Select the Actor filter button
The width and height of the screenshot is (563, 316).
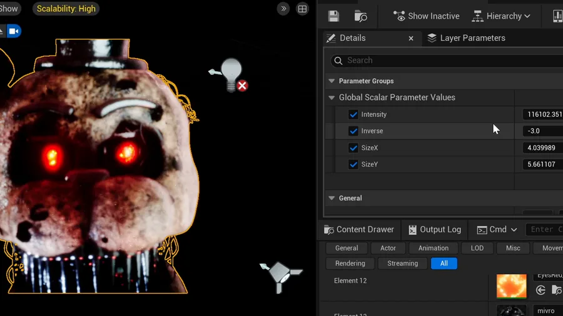[388, 248]
